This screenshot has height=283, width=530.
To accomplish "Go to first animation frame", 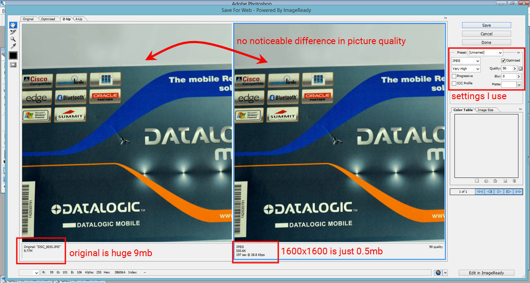I will coord(479,192).
